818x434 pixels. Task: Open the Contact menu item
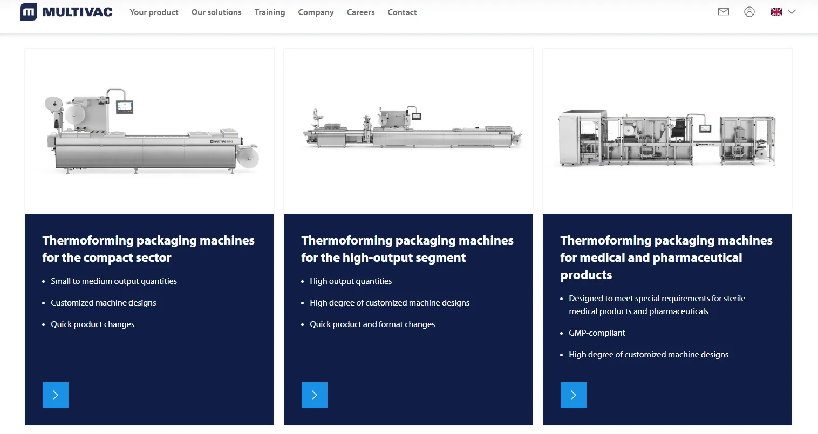pos(402,12)
